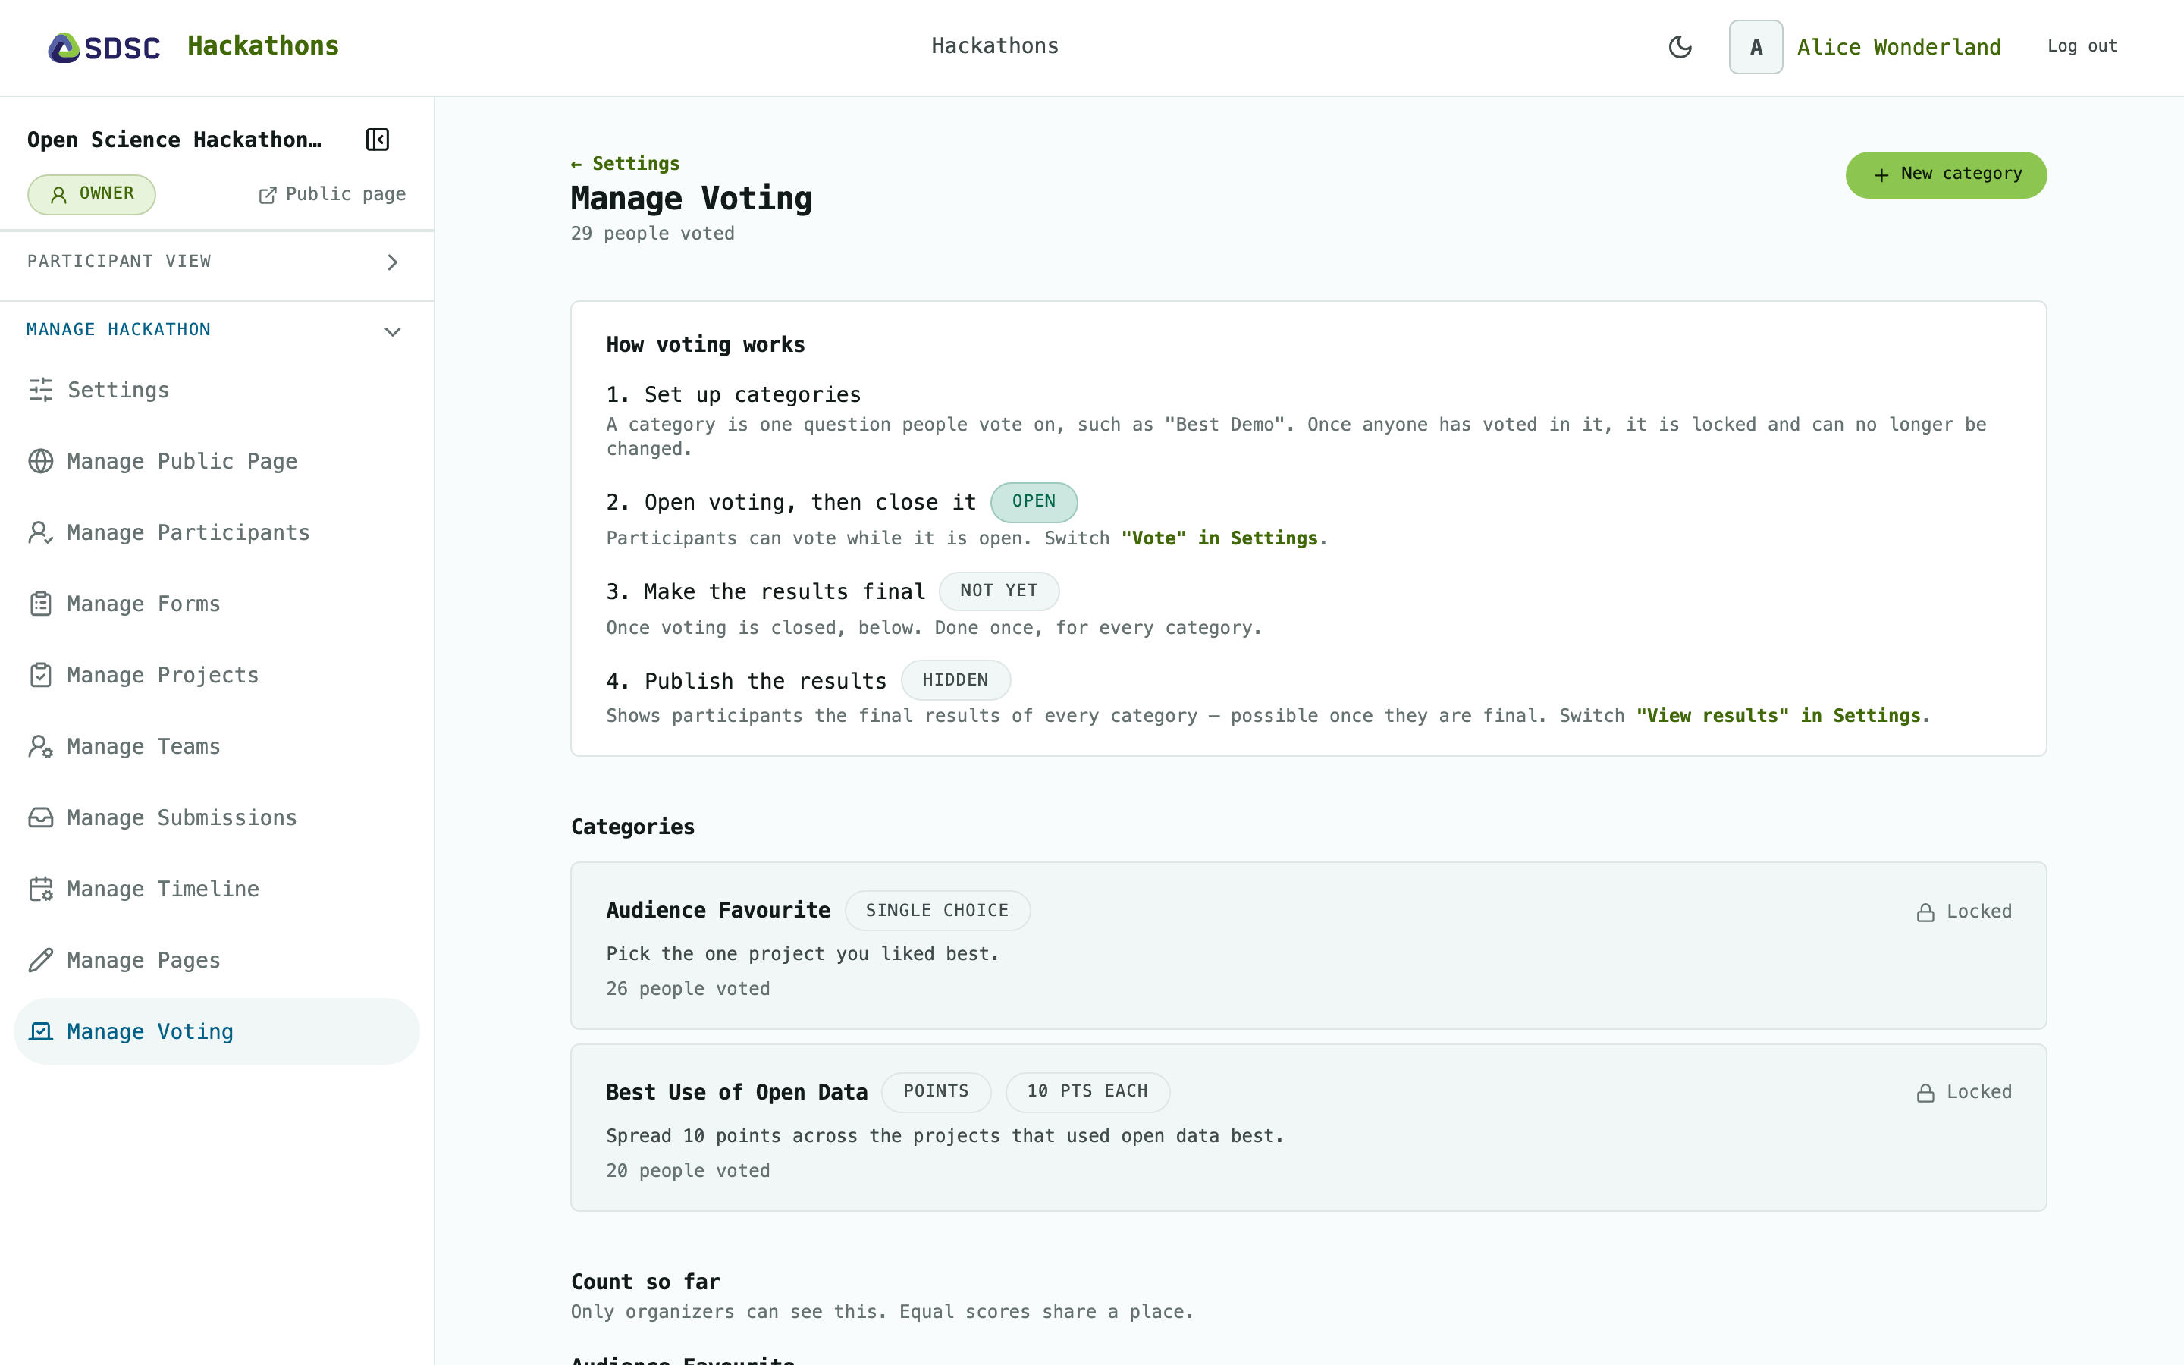Click the OPEN status badge

[1034, 502]
